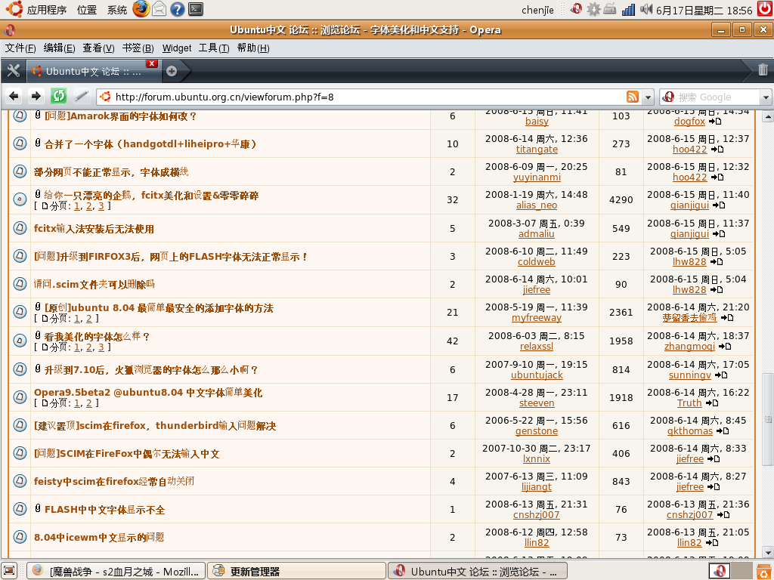Viewport: 774px width, 580px height.
Task: Open the 应用程序 panel menu
Action: [46, 10]
